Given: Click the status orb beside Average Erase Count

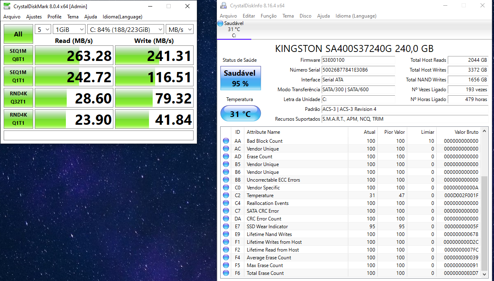Looking at the screenshot, I should [226, 258].
